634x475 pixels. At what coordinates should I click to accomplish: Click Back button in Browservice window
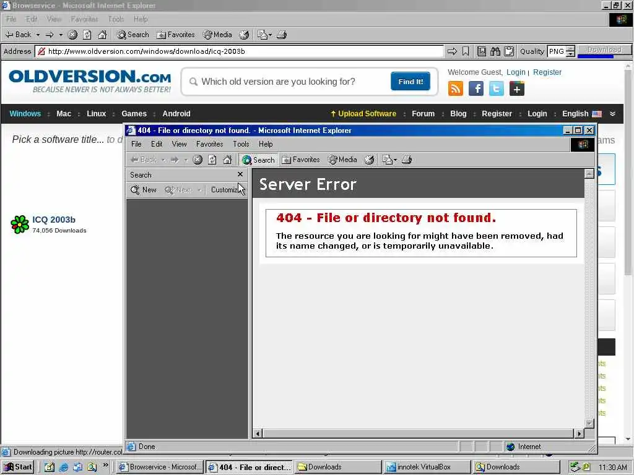point(18,35)
